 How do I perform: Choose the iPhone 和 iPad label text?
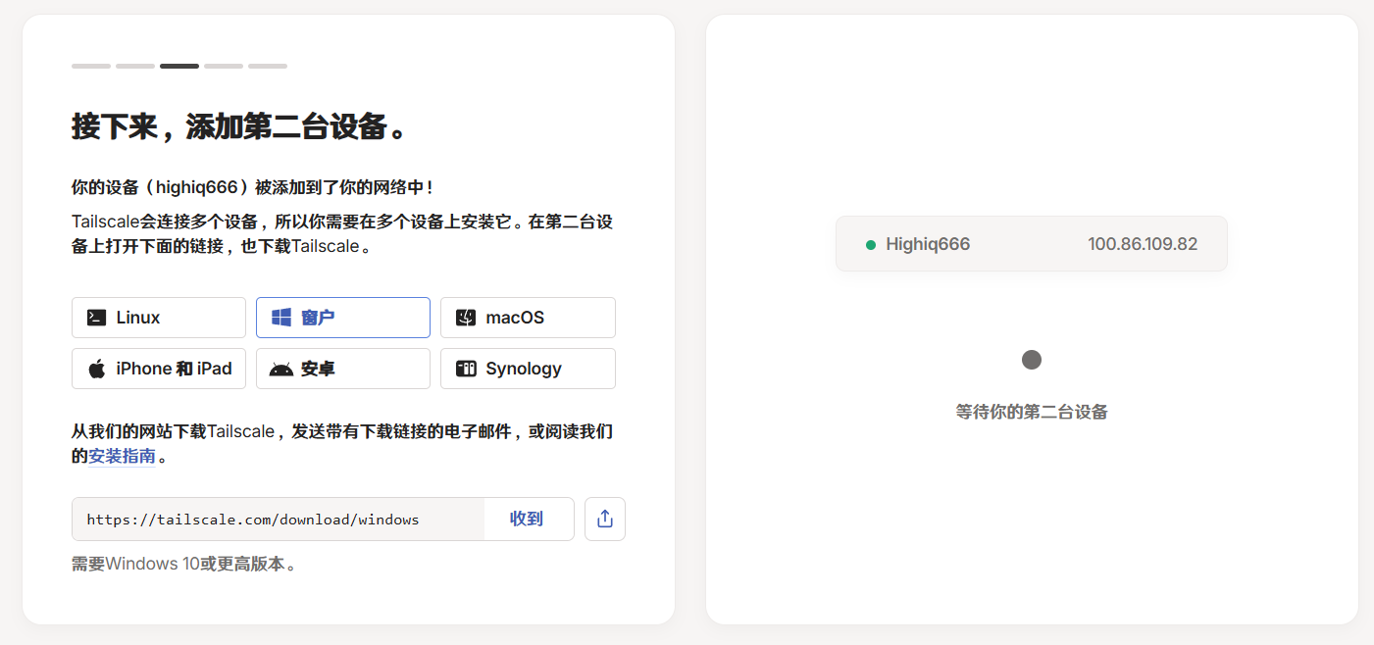pyautogui.click(x=174, y=369)
